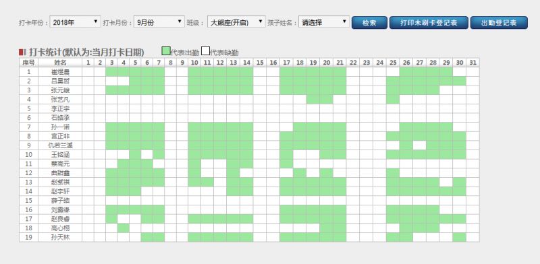
Task: Select the day 17 column header
Action: (286, 63)
